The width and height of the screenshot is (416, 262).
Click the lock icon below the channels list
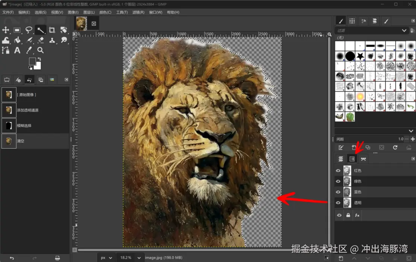point(348,215)
